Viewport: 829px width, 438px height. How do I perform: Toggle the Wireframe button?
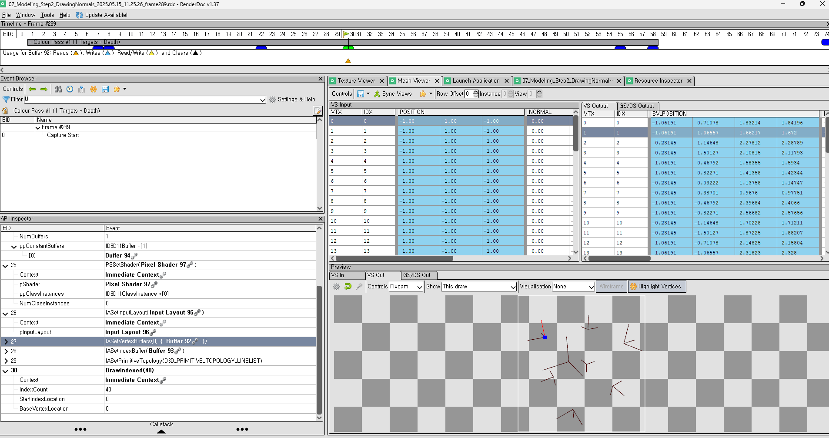(x=611, y=287)
